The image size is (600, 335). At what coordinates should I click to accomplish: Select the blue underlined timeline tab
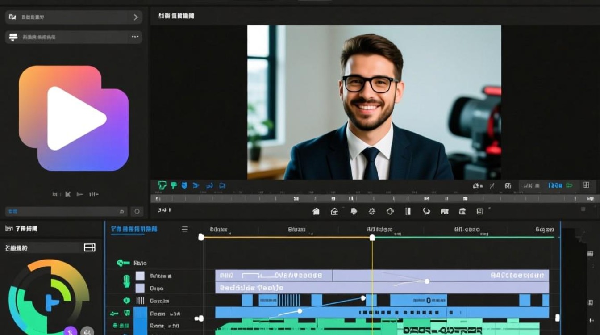click(x=134, y=229)
